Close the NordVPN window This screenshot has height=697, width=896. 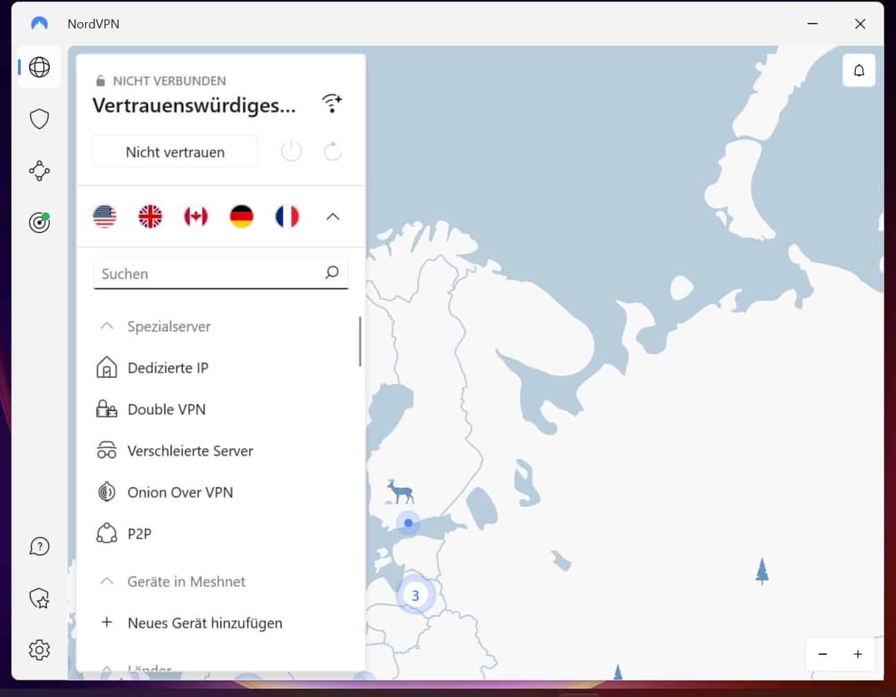point(860,24)
